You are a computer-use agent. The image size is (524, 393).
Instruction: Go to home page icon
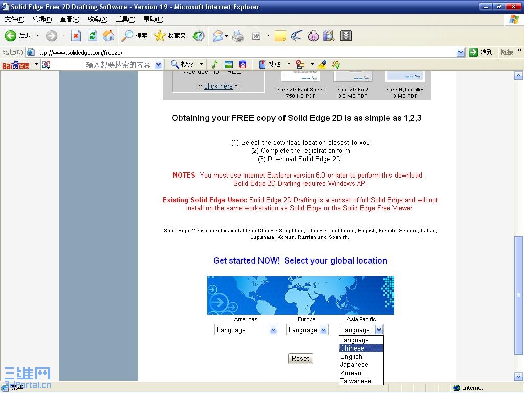(108, 36)
